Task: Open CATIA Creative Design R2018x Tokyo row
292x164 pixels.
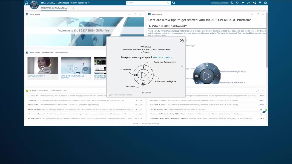Action: 207,114
